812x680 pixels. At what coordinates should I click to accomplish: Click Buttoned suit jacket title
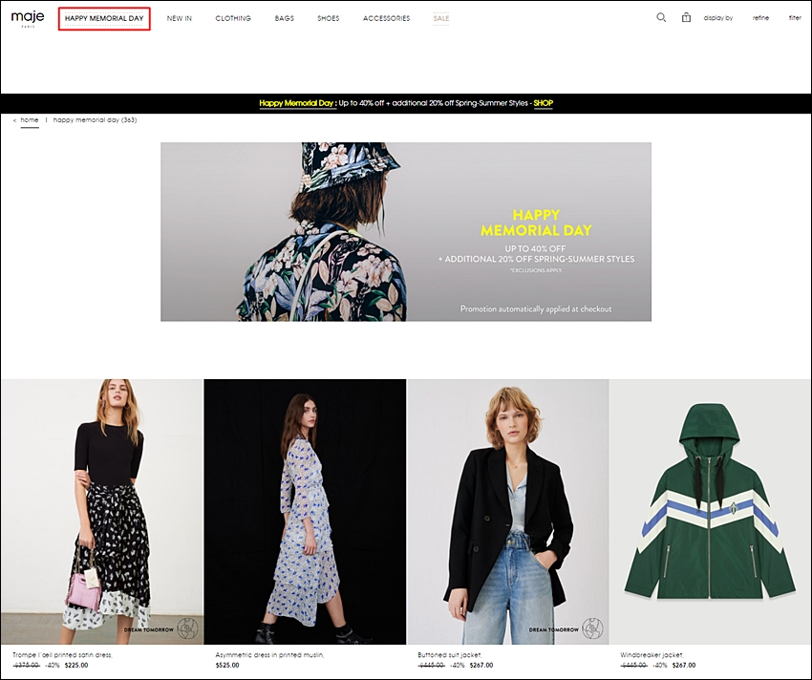click(x=450, y=655)
